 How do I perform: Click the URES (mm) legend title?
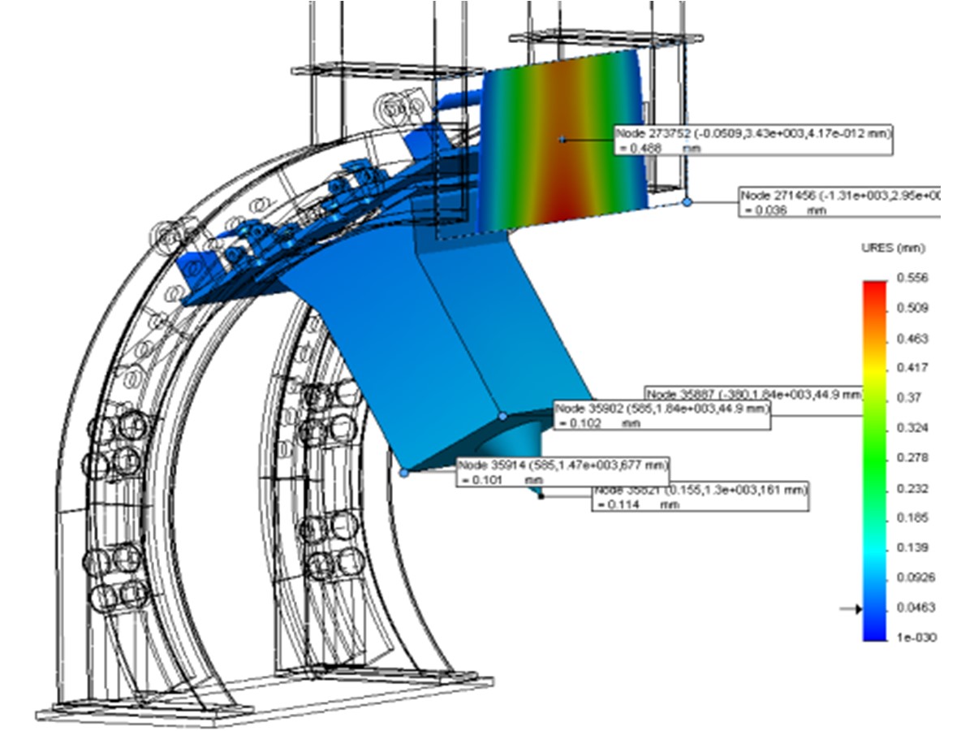click(x=893, y=248)
